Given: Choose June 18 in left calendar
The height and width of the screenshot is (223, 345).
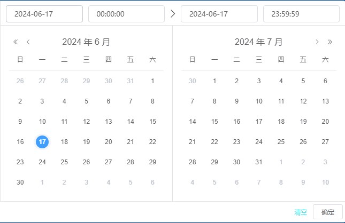Looking at the screenshot, I should (x=64, y=142).
